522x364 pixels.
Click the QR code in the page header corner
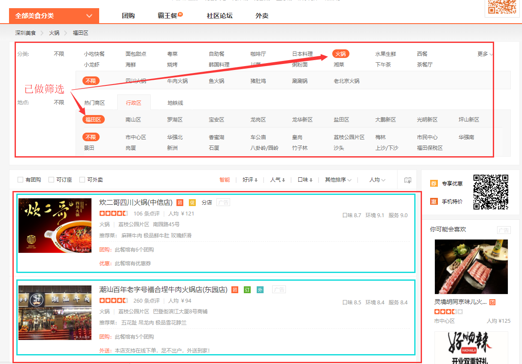click(x=502, y=7)
